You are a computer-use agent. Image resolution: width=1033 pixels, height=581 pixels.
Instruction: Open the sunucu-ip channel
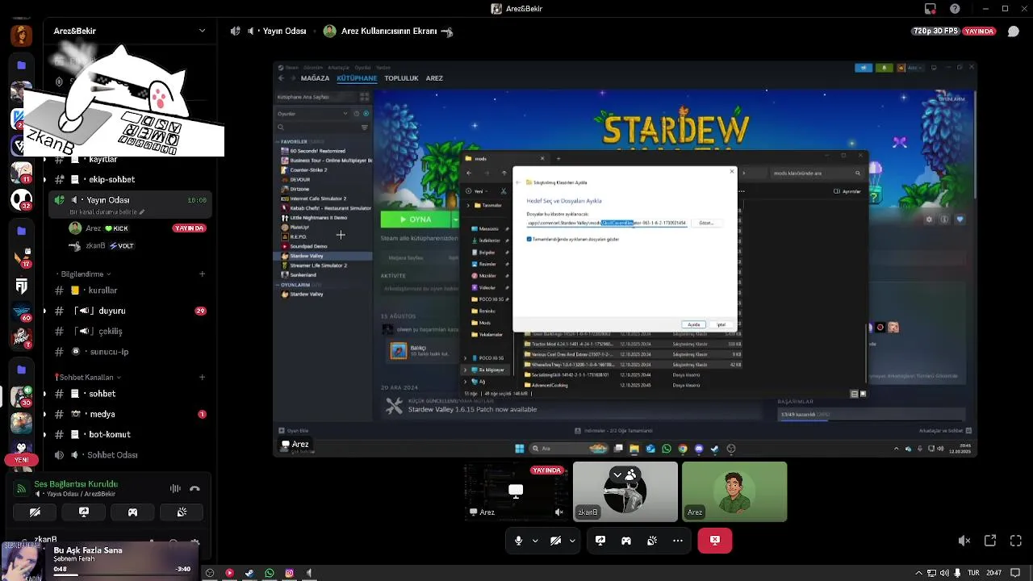[109, 352]
